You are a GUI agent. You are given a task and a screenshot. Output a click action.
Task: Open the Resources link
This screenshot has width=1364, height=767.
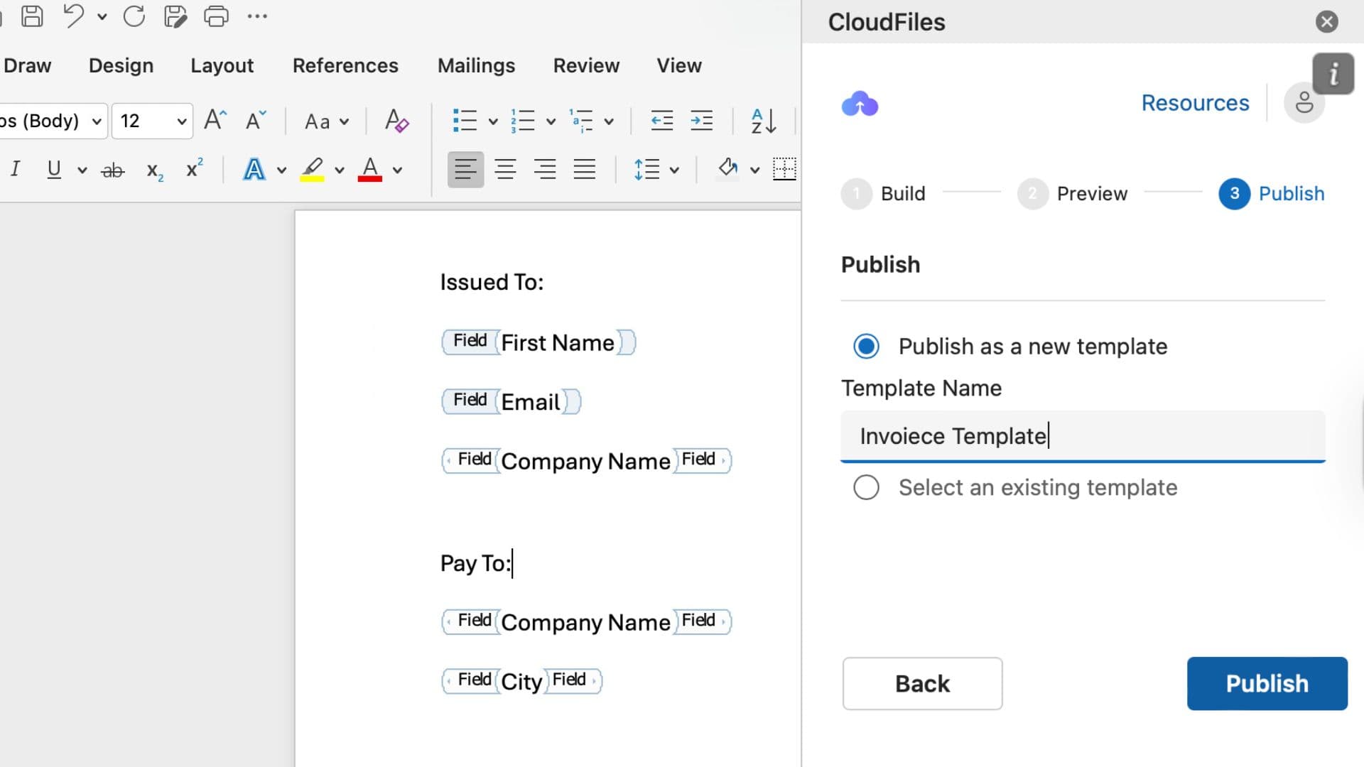(1195, 102)
